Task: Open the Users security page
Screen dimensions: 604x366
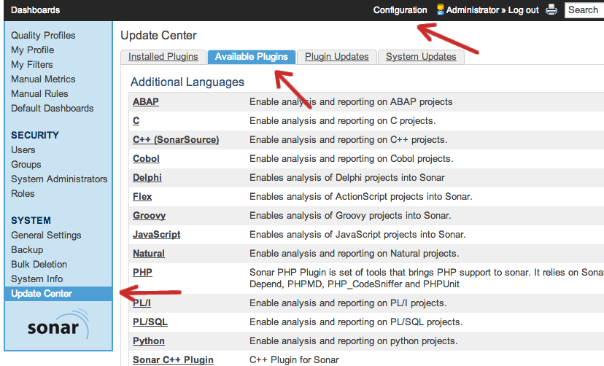Action: point(23,150)
